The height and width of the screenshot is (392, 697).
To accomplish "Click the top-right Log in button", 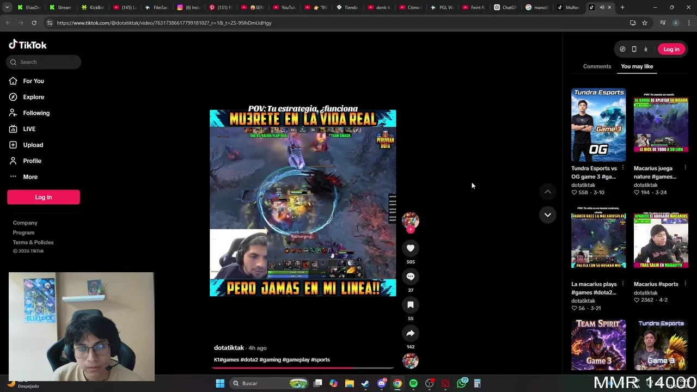I will (x=671, y=49).
